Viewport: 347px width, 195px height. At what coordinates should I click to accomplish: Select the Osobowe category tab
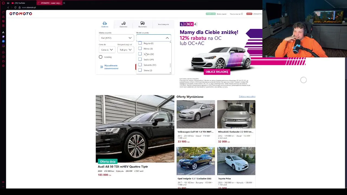105,24
